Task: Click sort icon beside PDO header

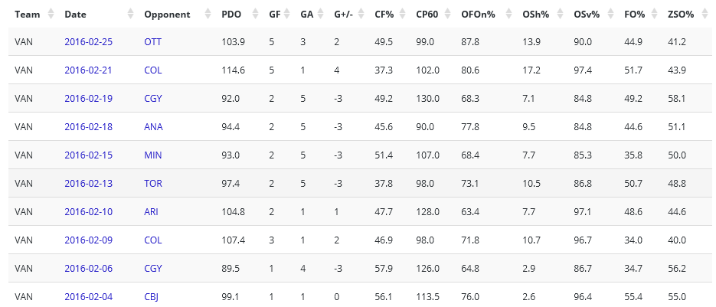Action: point(256,15)
